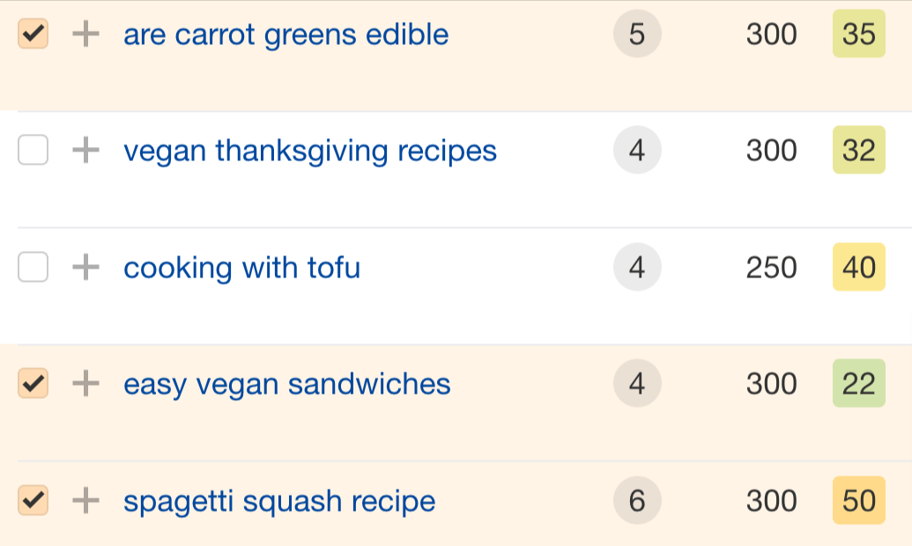Click the yellow difficulty score 40
Viewport: 912px width, 546px height.
click(x=859, y=267)
